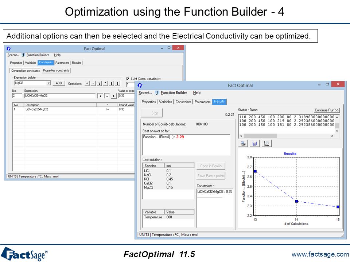Click the plus operation button
350x262 pixels.
click(87, 83)
